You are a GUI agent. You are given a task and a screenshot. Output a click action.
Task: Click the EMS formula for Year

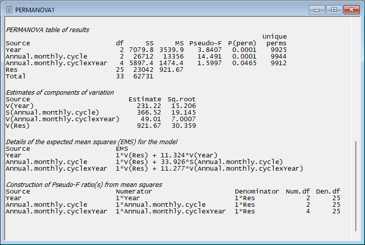(x=167, y=155)
